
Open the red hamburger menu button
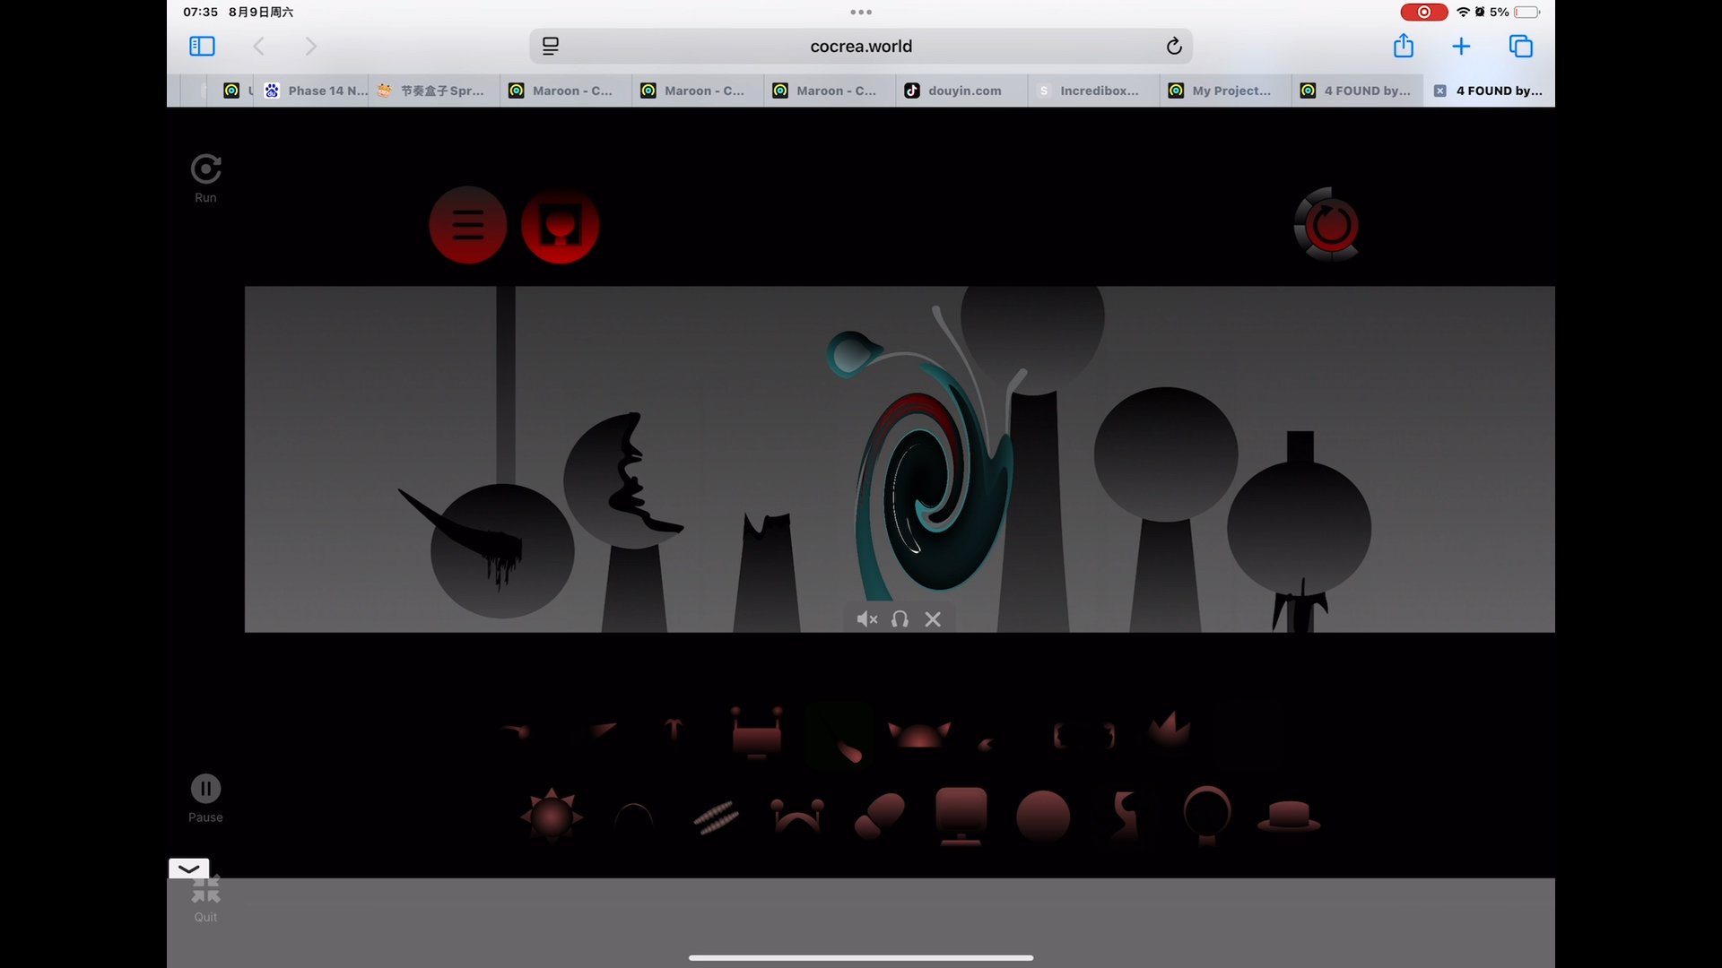point(467,225)
